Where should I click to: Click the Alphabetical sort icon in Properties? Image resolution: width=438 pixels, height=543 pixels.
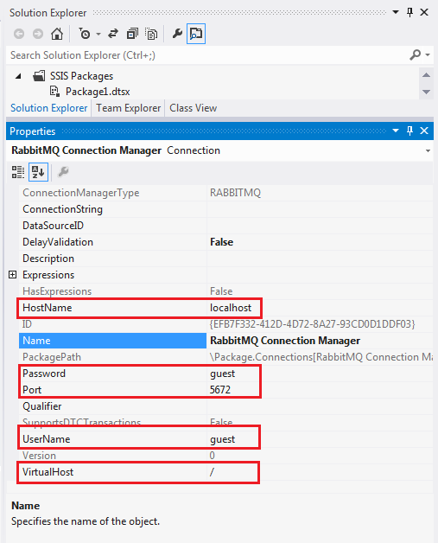[38, 172]
